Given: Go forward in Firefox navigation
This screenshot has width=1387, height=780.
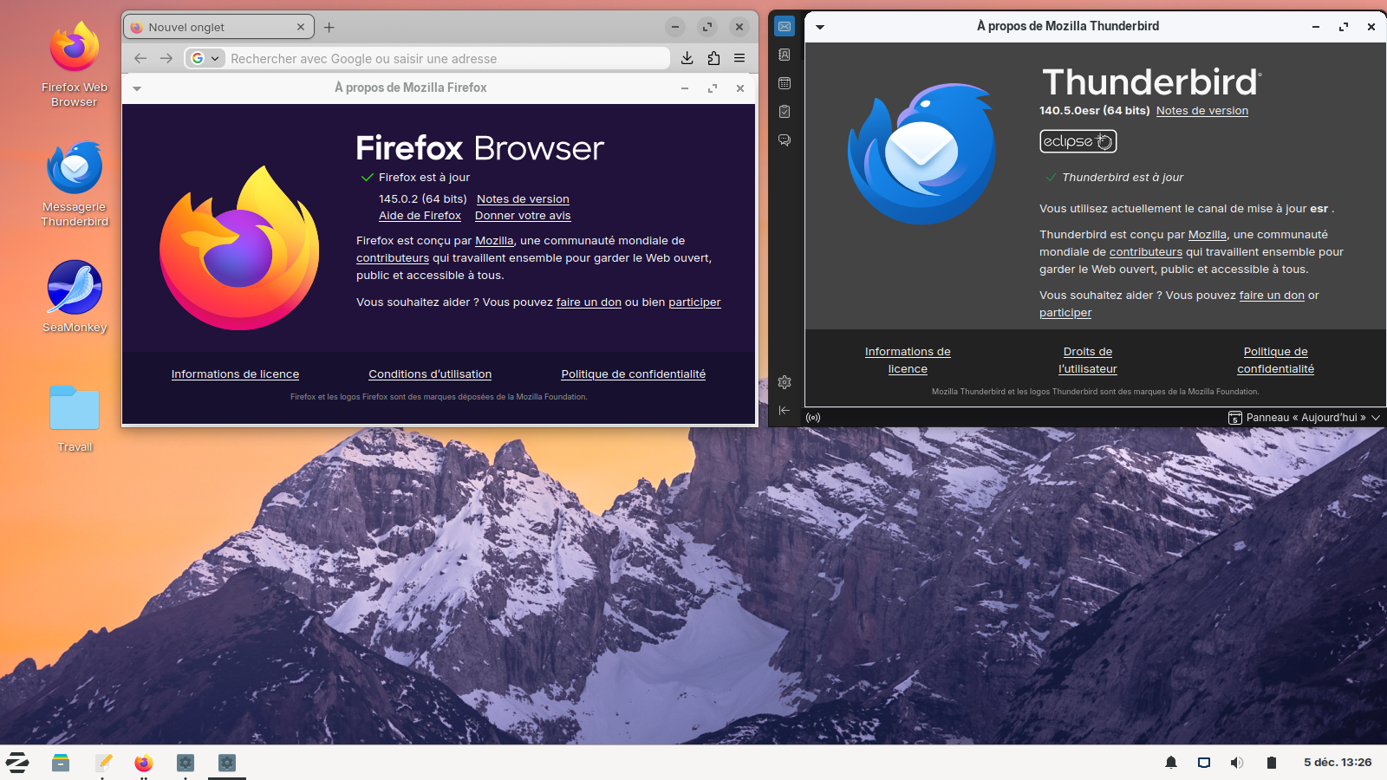Looking at the screenshot, I should [166, 58].
